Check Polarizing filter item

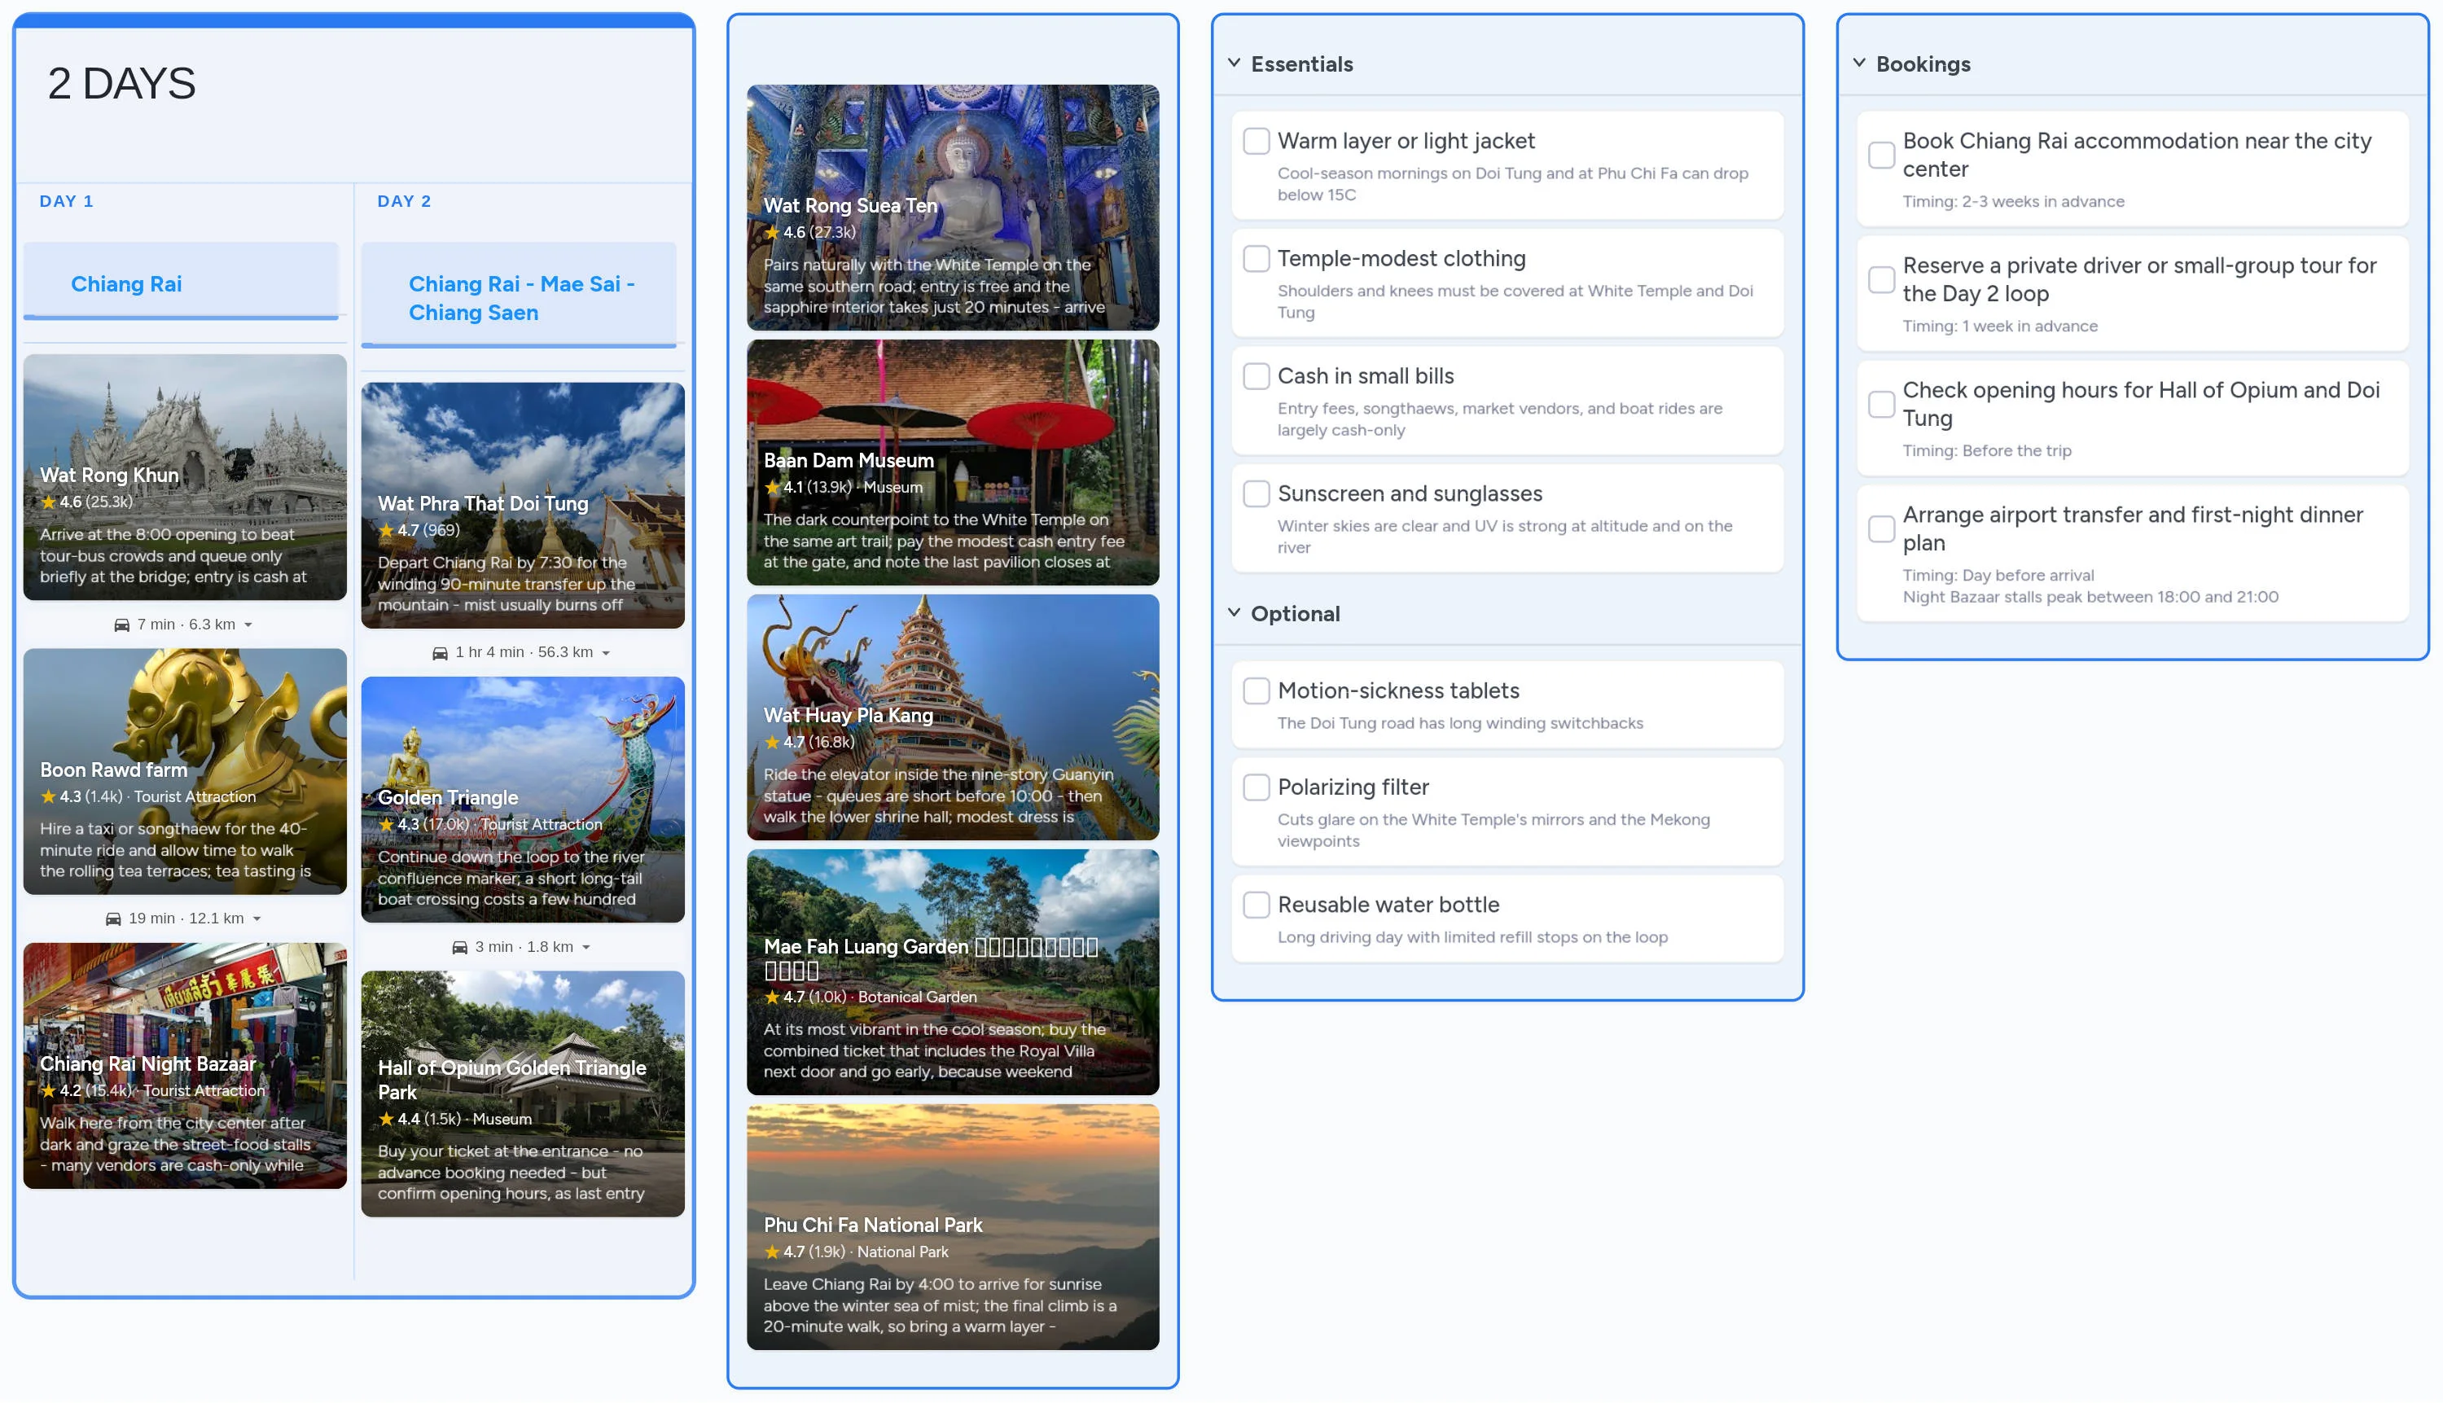(1257, 787)
